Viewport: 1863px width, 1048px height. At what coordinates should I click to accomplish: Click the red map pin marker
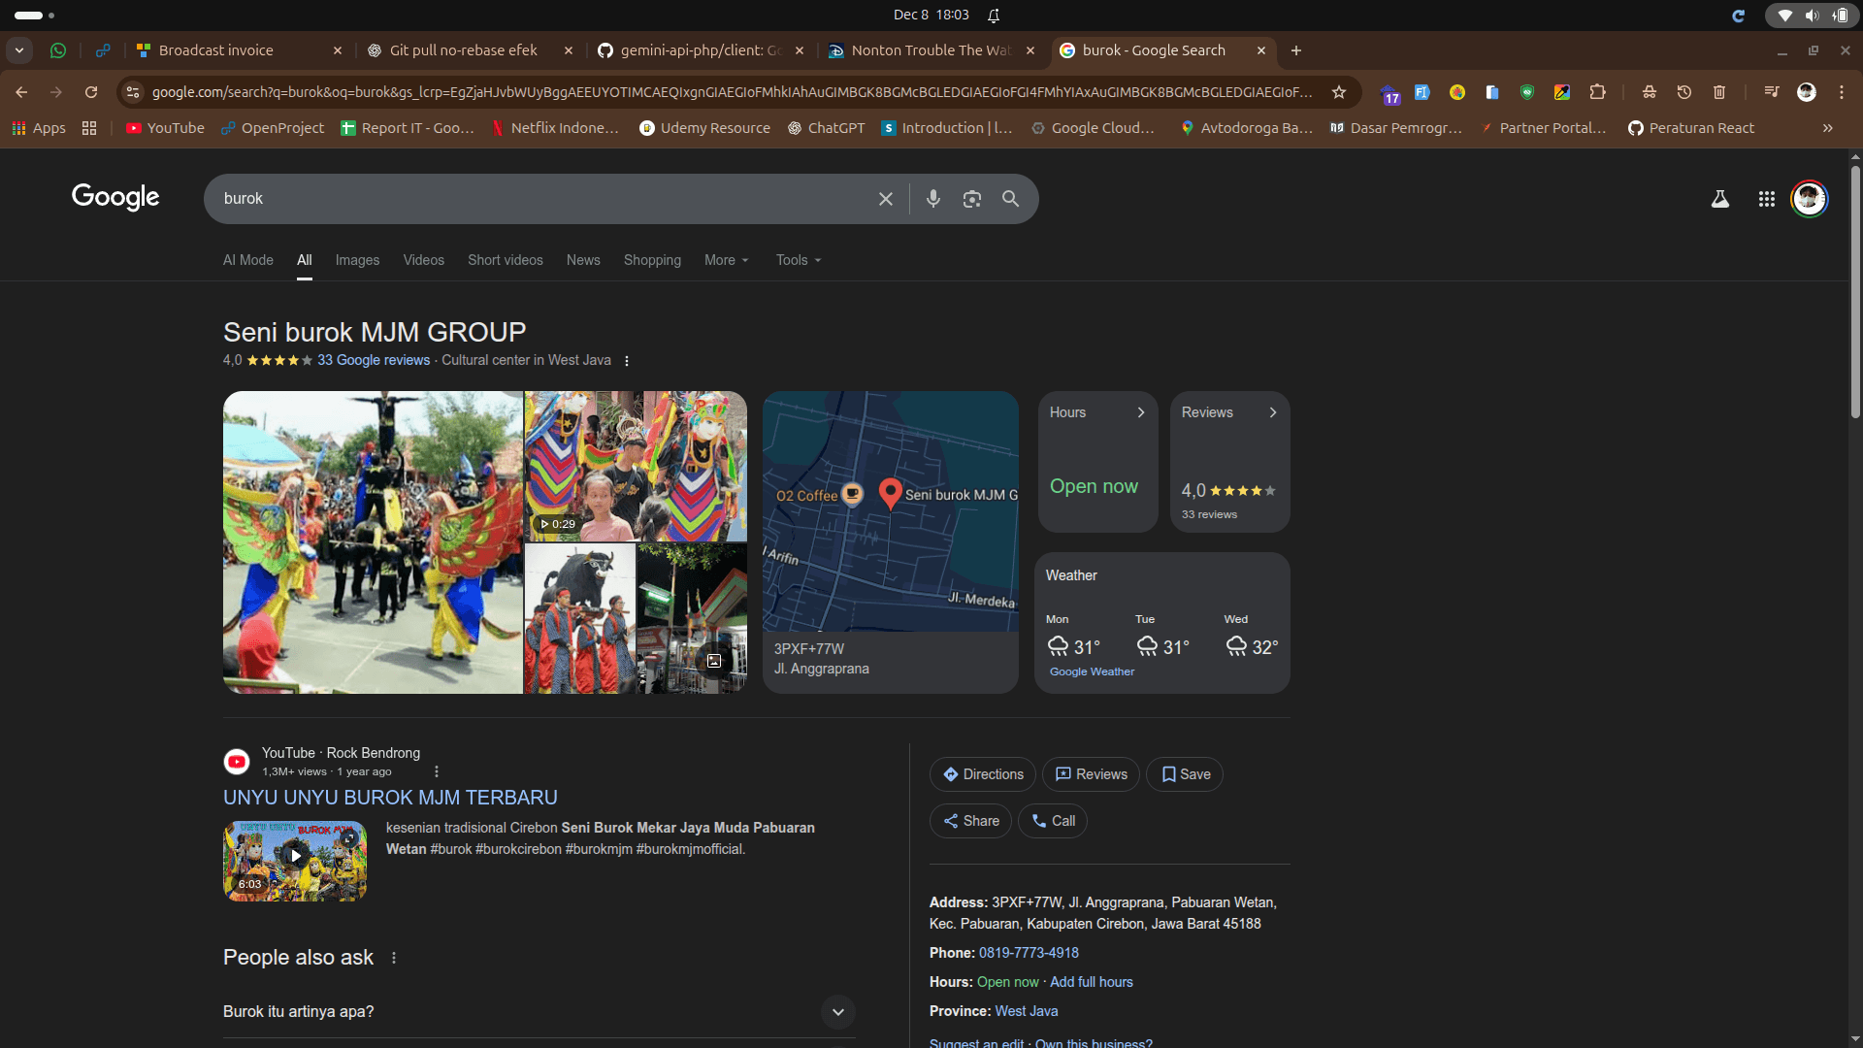pos(890,493)
